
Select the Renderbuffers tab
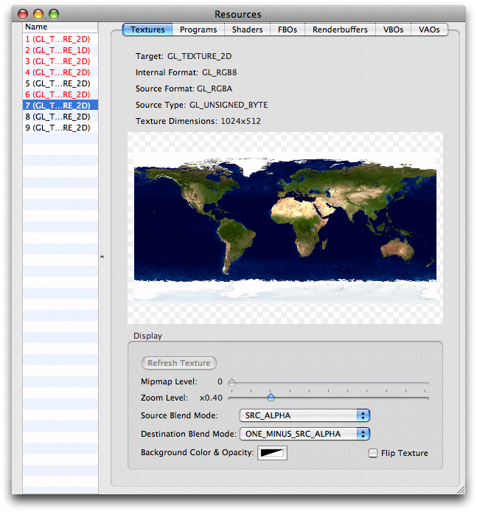(x=339, y=30)
